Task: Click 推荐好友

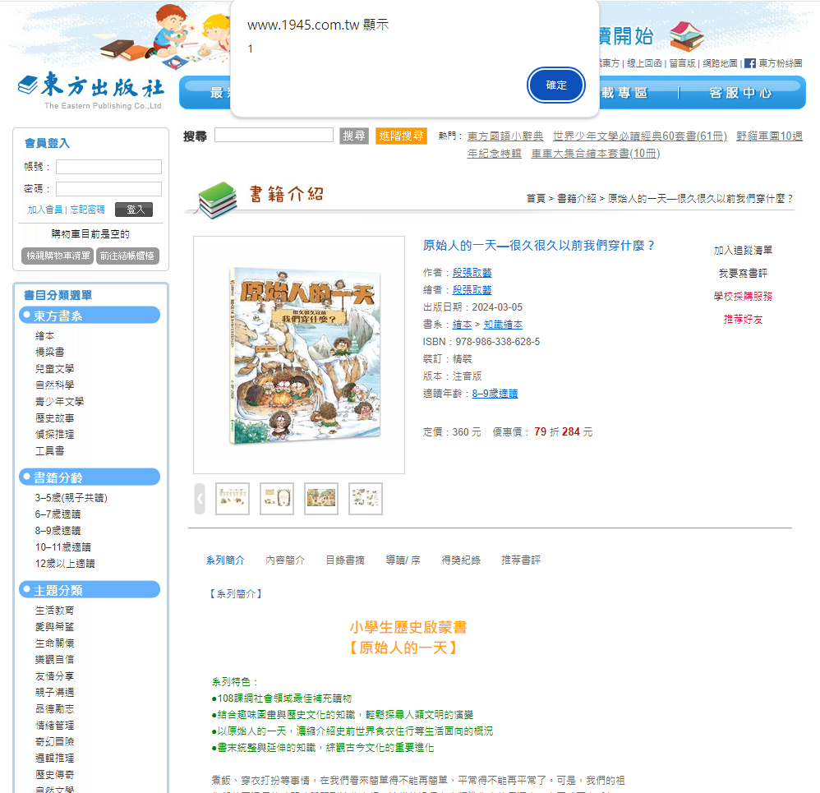Action: pos(743,319)
